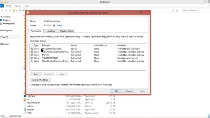
Task: Select the mib.bin file name
Action: click(x=30, y=106)
